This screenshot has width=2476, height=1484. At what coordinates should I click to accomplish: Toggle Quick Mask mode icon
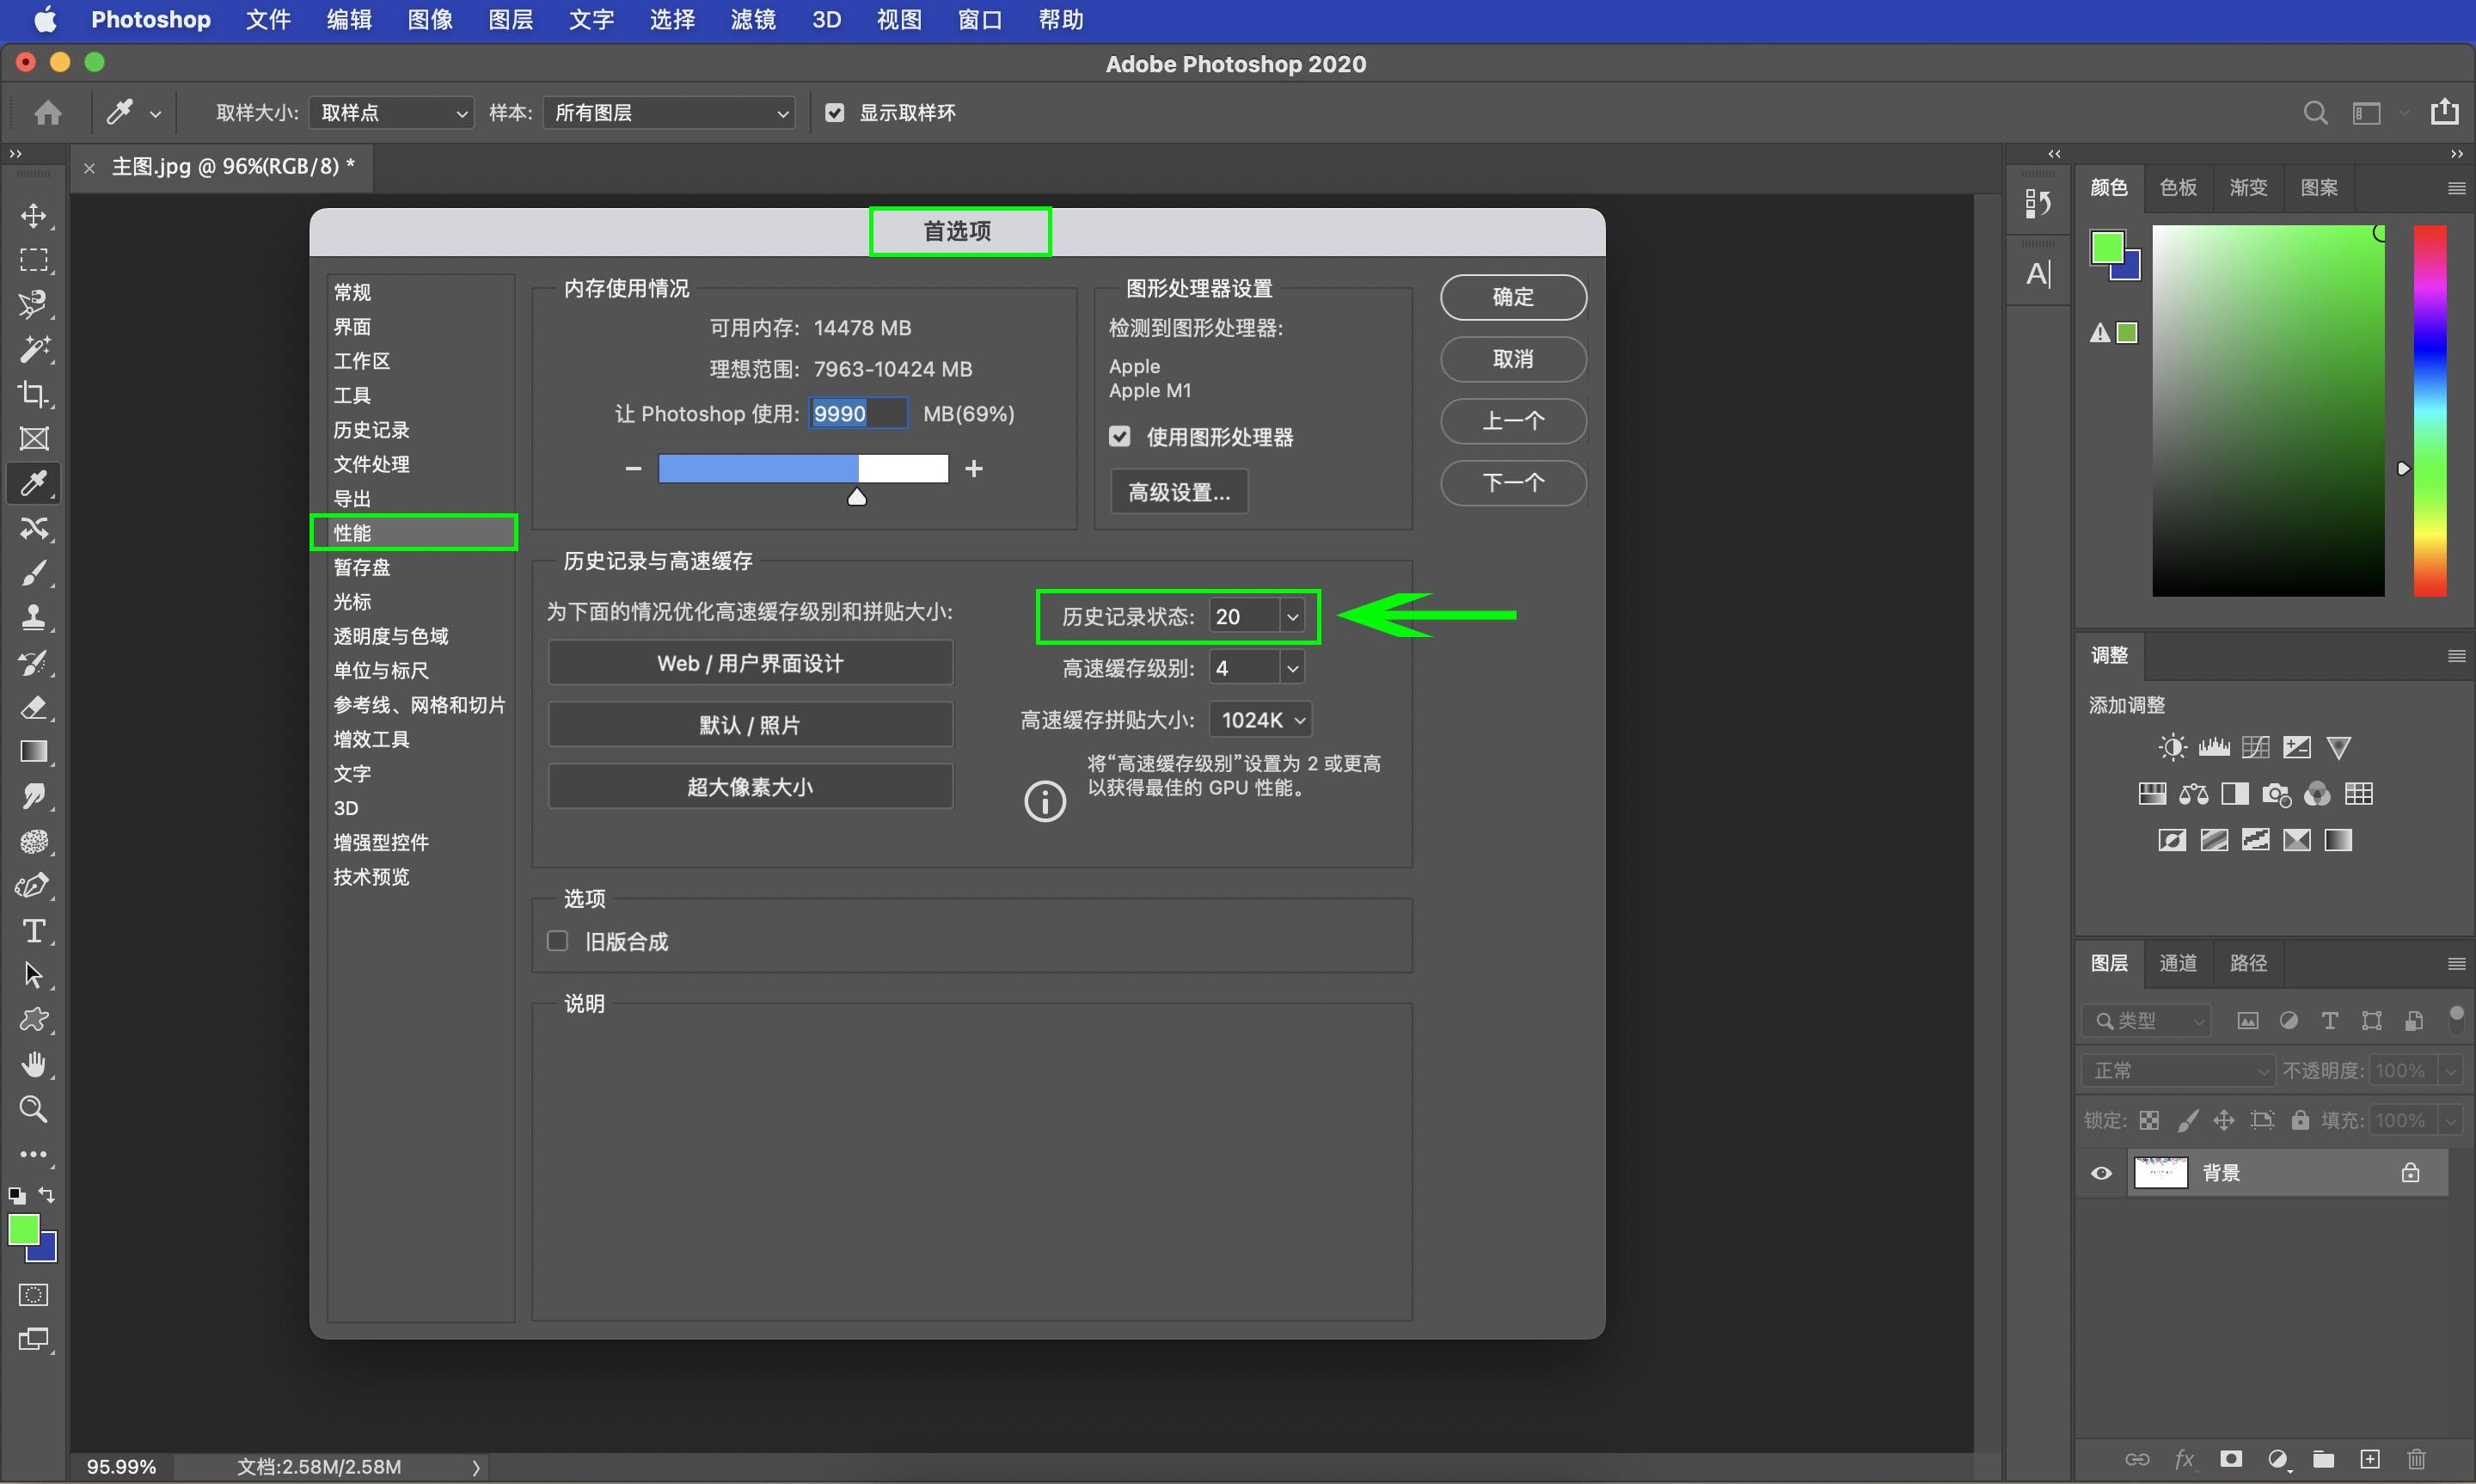(x=34, y=1295)
